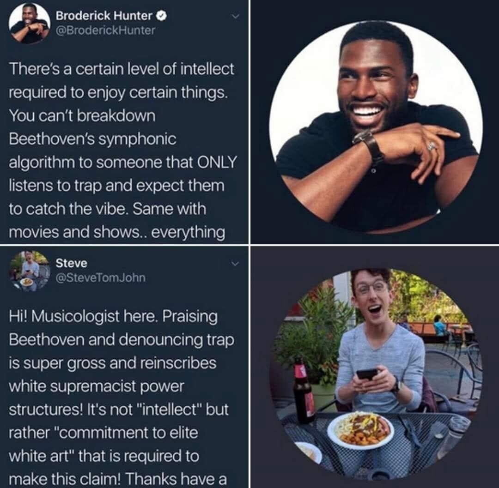This screenshot has height=488, width=499.
Task: Expand the chevron menu on Steve's tweet
Action: pyautogui.click(x=235, y=264)
